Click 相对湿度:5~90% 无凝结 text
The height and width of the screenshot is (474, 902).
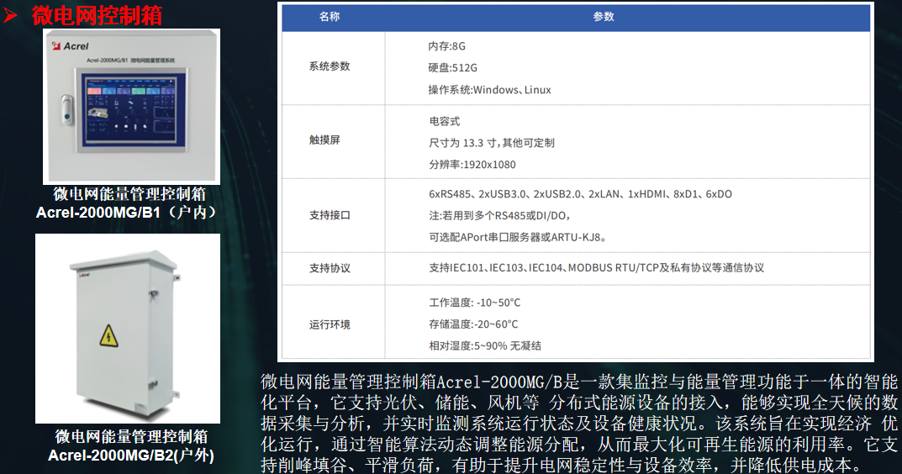[x=485, y=345]
